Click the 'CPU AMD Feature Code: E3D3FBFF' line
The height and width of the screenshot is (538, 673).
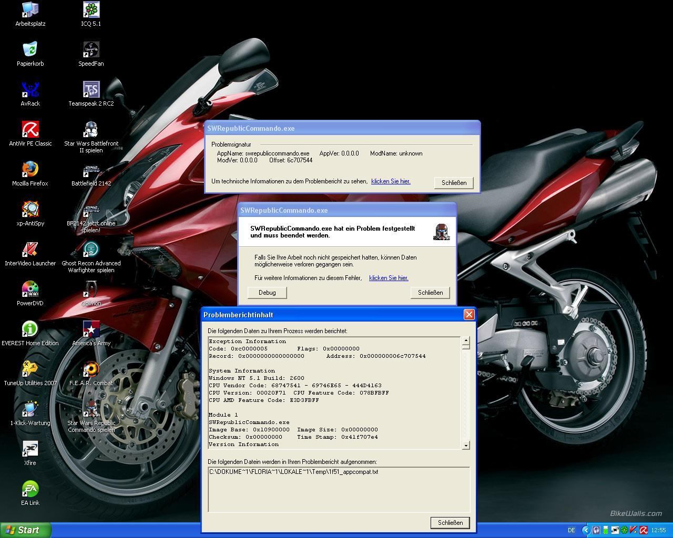click(x=263, y=400)
